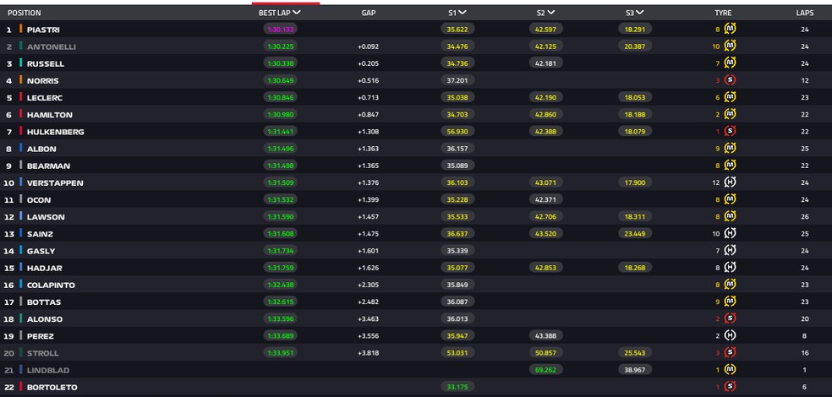Click Verstappen's white hard tyre icon
The height and width of the screenshot is (397, 832).
point(731,182)
